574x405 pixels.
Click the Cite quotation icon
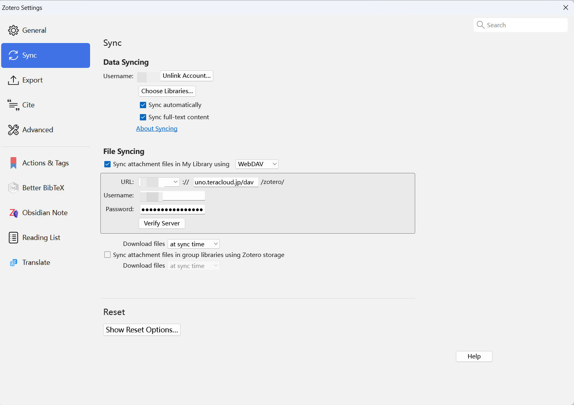13,105
